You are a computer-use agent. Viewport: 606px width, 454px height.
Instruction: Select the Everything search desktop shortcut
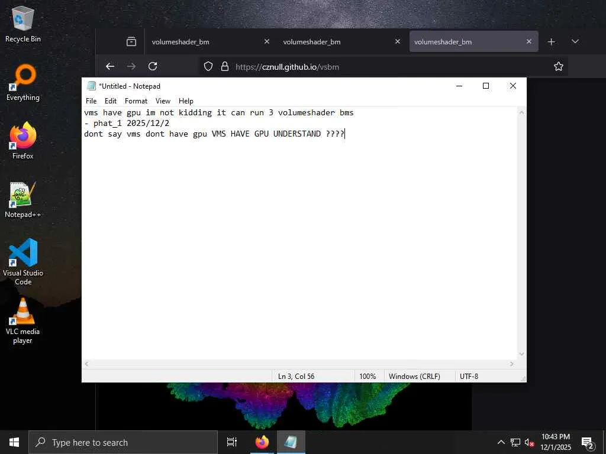point(23,83)
